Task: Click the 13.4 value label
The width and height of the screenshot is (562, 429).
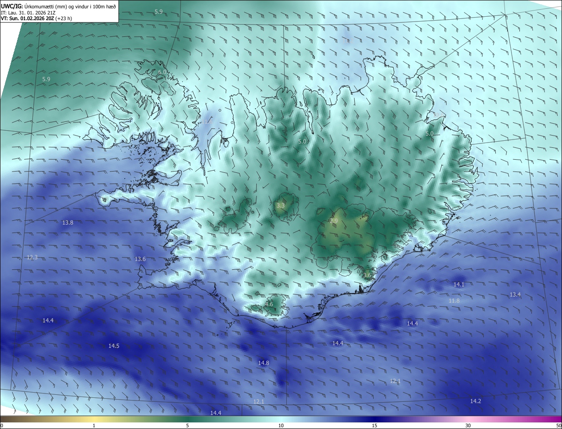Action: pos(515,295)
